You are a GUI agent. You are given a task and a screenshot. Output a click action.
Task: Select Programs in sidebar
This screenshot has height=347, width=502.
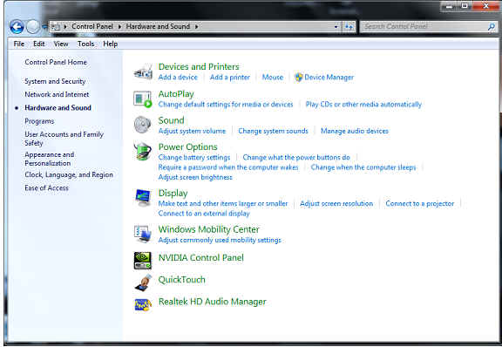click(39, 121)
